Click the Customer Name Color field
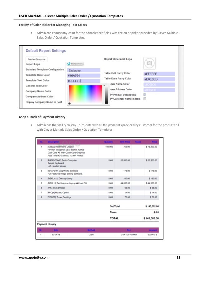 coord(159,85)
